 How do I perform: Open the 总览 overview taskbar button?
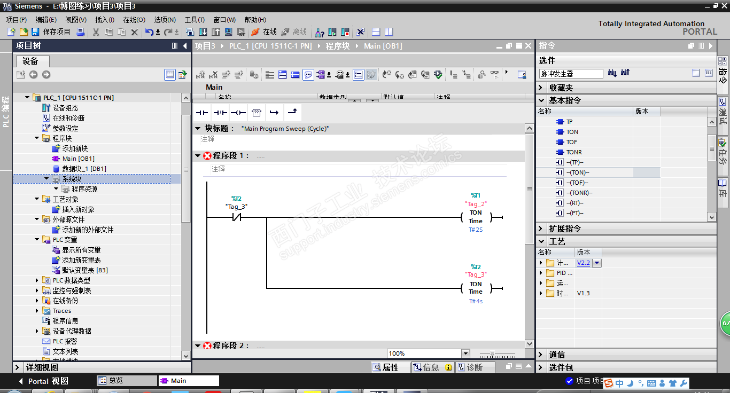[127, 381]
